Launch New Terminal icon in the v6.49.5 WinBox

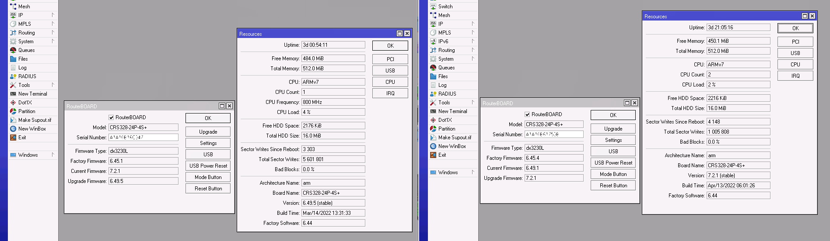click(x=13, y=94)
